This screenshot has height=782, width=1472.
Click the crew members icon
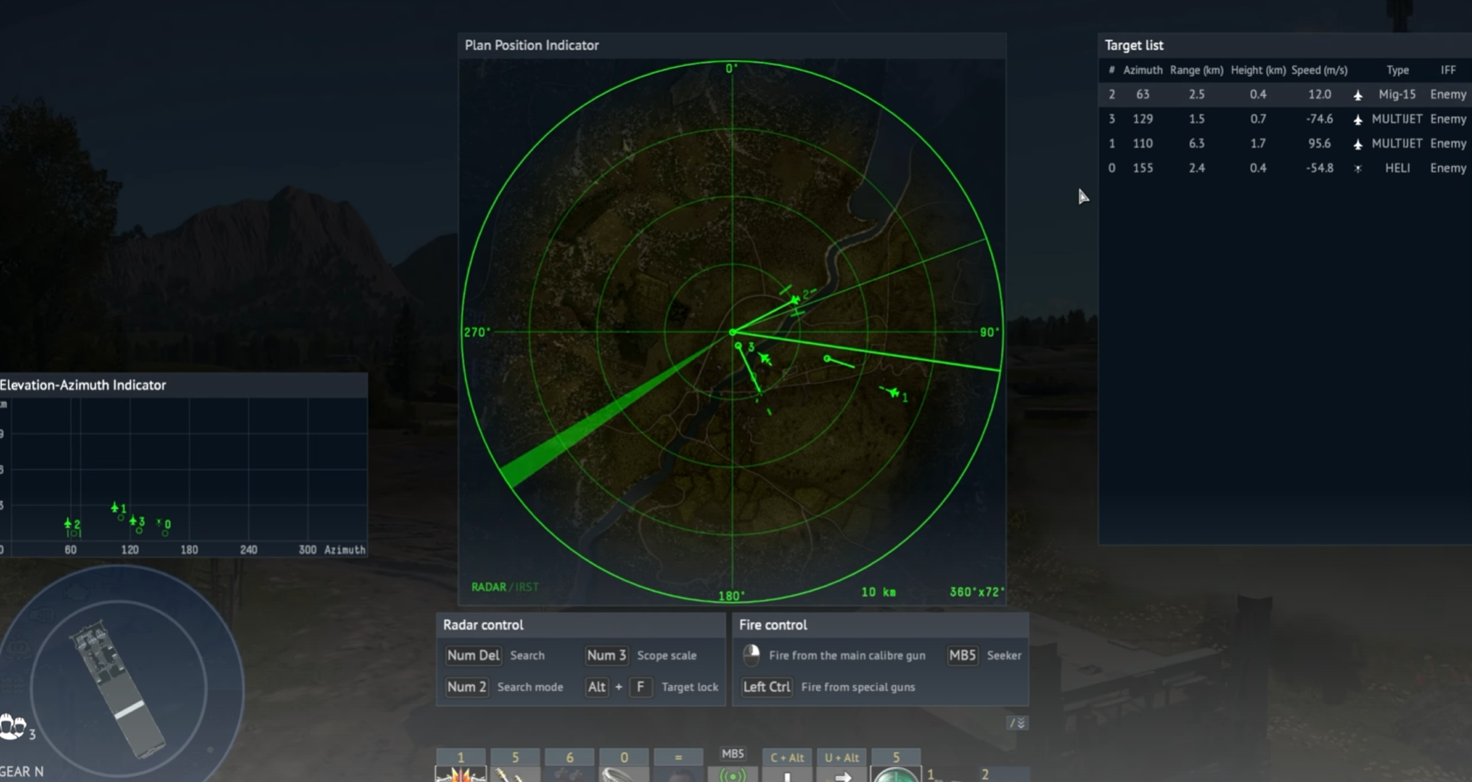point(12,727)
